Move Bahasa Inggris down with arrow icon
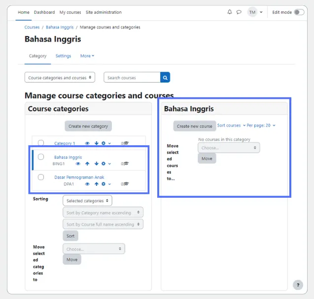The width and height of the screenshot is (314, 299). pyautogui.click(x=97, y=164)
